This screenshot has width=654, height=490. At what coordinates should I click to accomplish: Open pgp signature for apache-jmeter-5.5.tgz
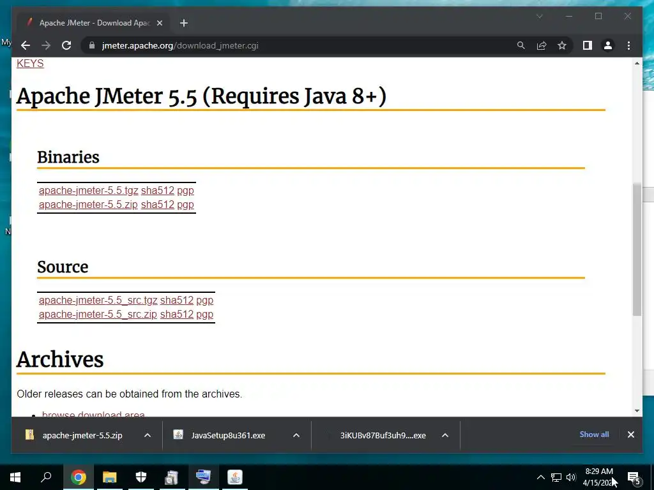[x=186, y=190]
